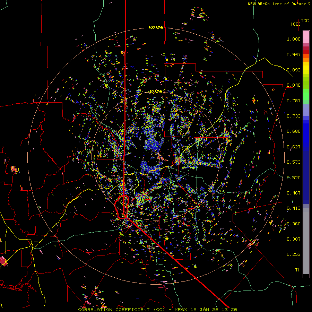Click the KRGX station identifier in the caption
312x312 pixels.
181,310
